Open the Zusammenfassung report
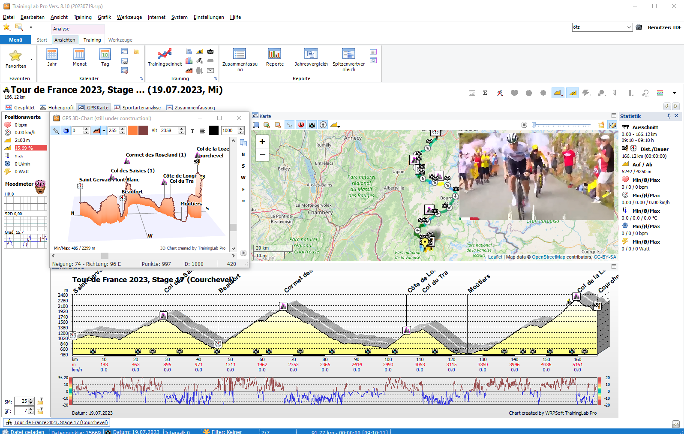The height and width of the screenshot is (434, 684). [240, 60]
